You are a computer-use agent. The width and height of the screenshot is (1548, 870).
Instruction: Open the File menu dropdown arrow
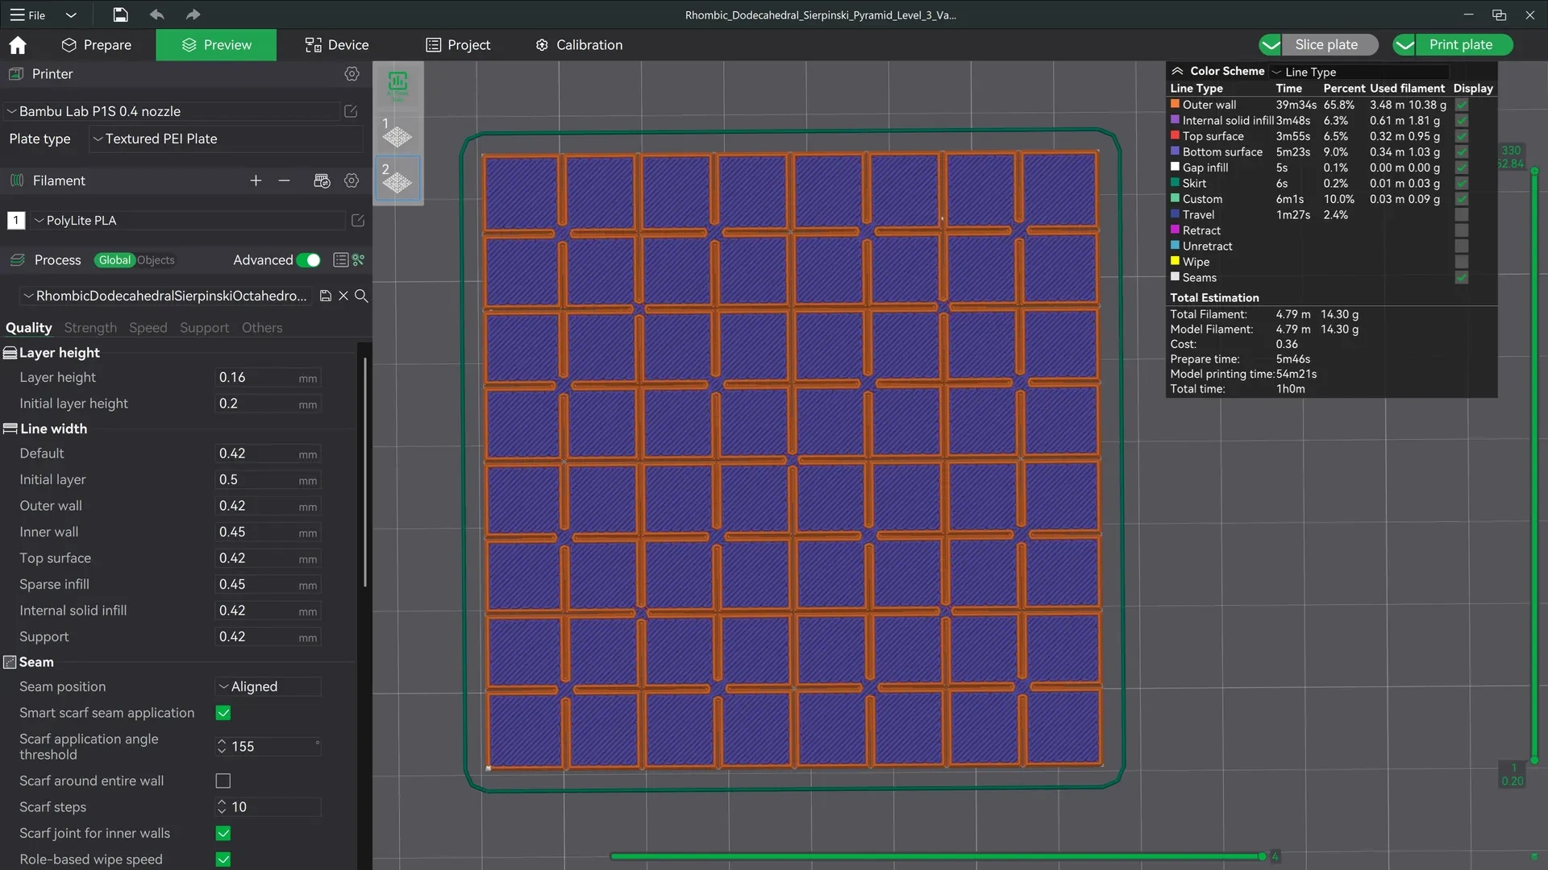pos(71,14)
